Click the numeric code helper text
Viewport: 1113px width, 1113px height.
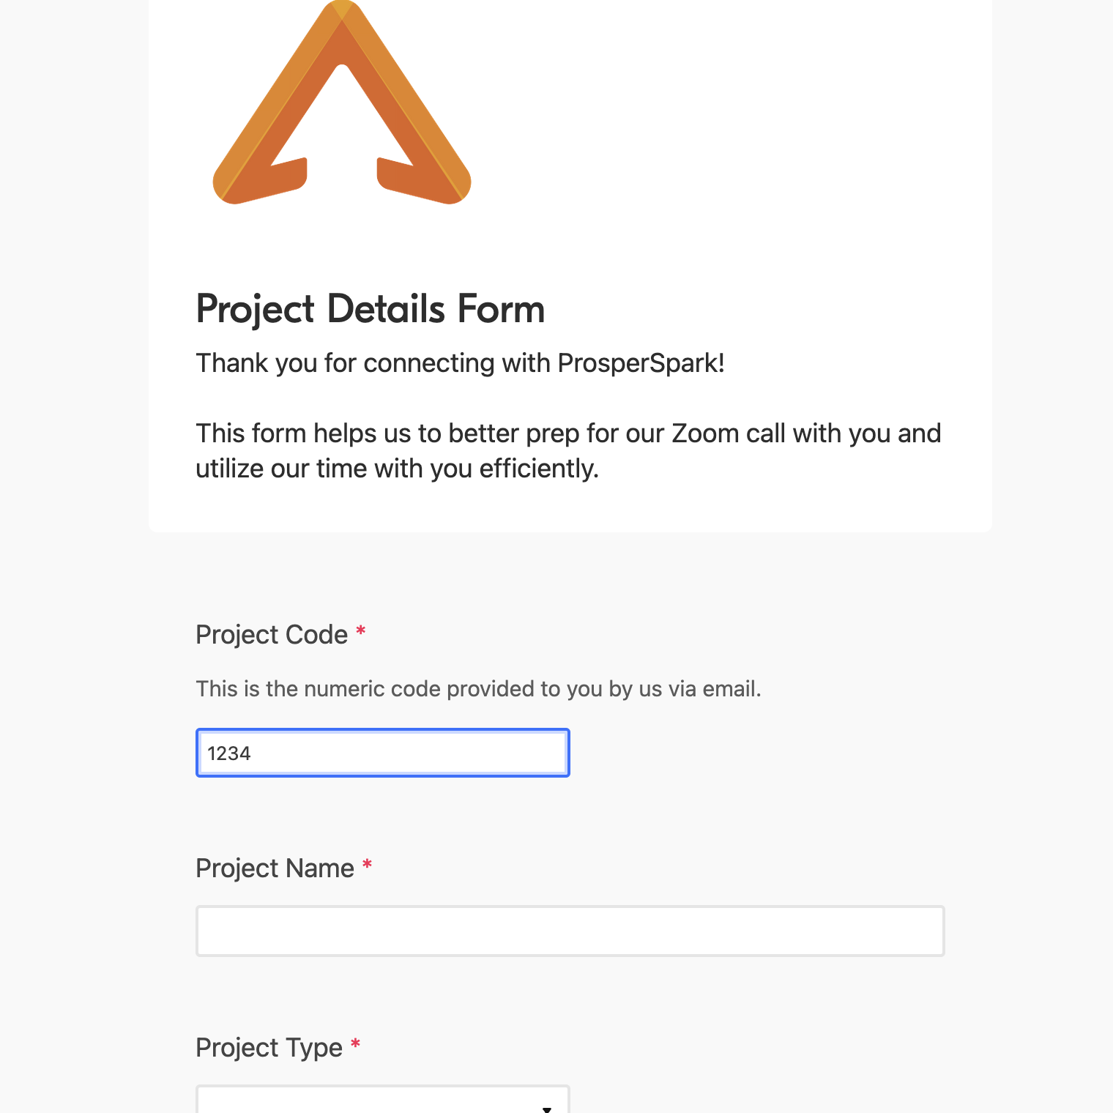pos(479,689)
